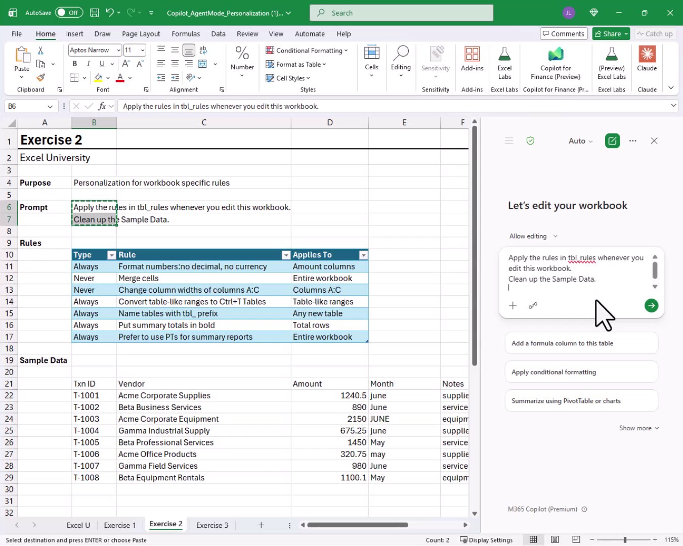Toggle Italic formatting
The image size is (683, 546).
pyautogui.click(x=89, y=64)
